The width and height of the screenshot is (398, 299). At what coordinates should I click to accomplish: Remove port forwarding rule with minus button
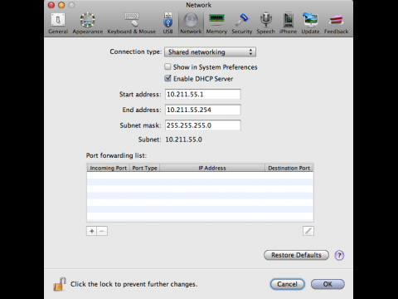click(102, 231)
